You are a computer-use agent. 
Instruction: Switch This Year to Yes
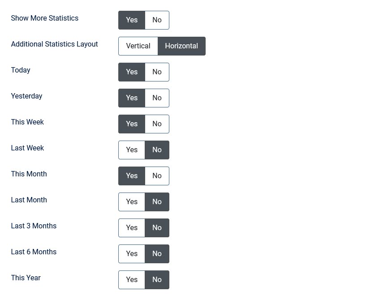tap(132, 280)
